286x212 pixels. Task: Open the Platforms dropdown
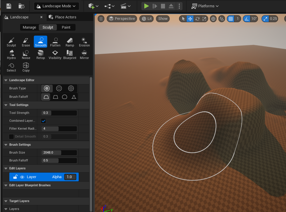(205, 6)
